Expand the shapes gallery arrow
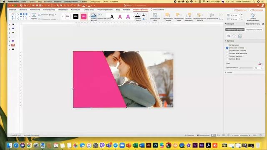Viewport: 267px width, 150px height. (29, 17)
